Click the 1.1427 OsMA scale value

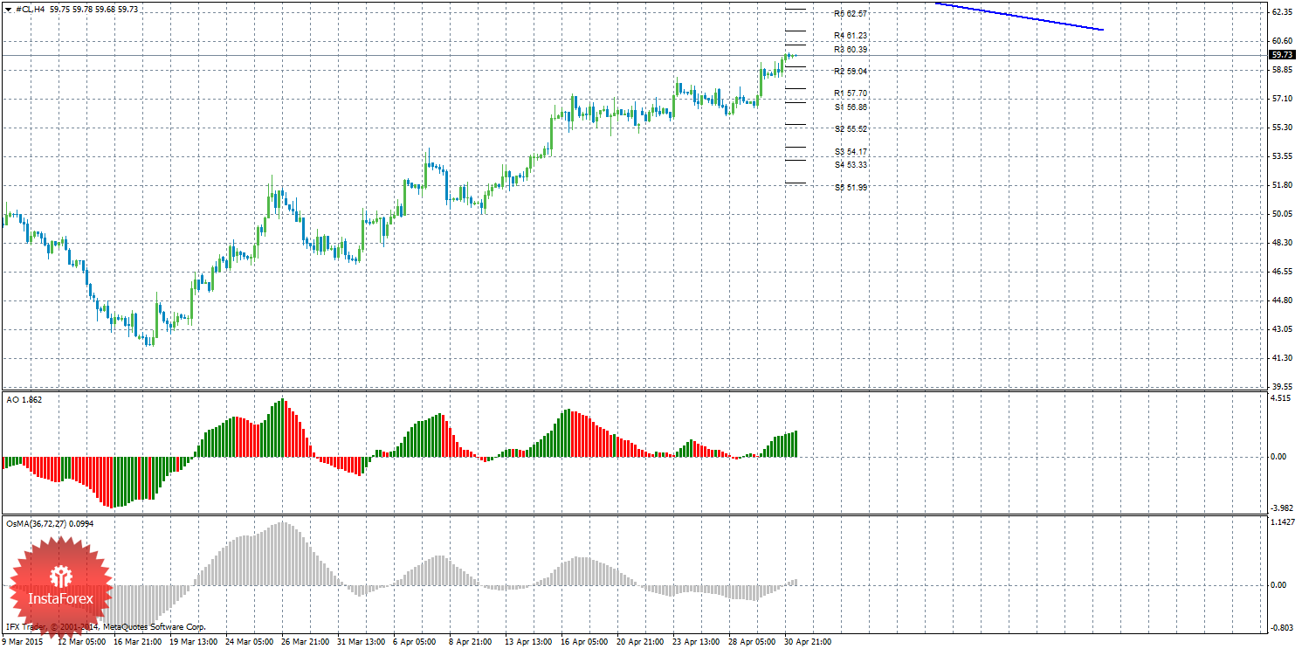tap(1282, 522)
